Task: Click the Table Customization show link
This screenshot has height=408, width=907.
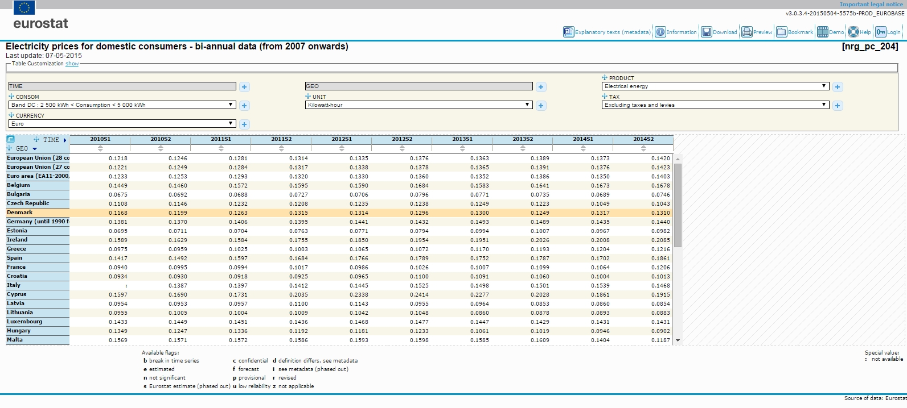Action: point(72,64)
